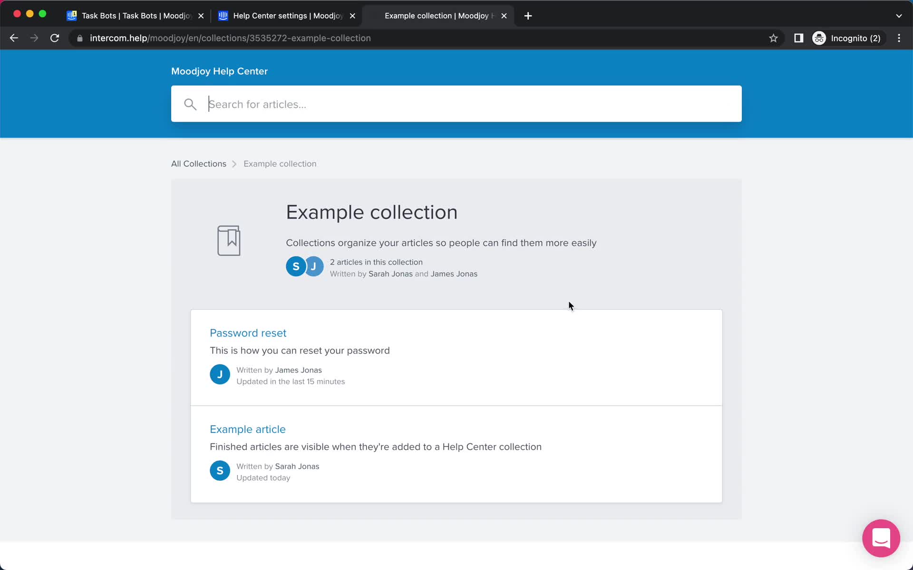Click the browser back navigation arrow

[14, 38]
